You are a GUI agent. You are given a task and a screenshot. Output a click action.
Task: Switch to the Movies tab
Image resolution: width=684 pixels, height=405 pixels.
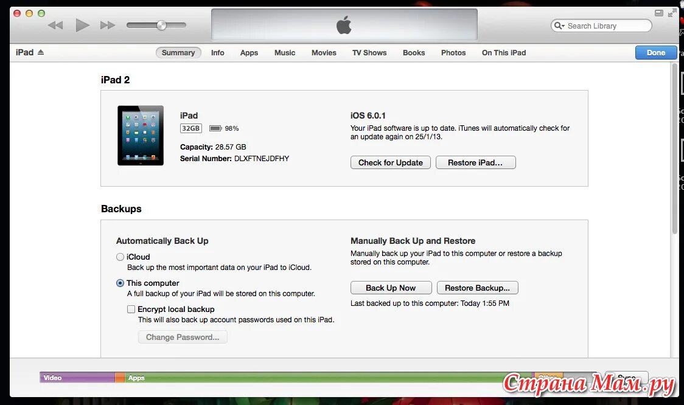pos(324,53)
